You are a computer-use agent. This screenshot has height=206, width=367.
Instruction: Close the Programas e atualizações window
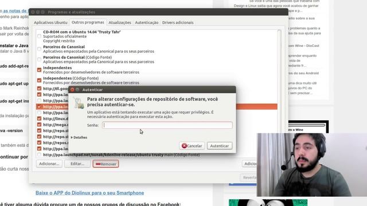33,12
